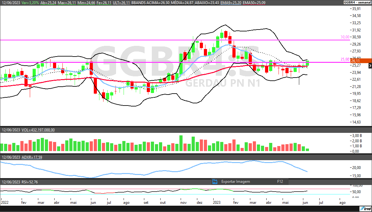This screenshot has width=372, height=212.
Task: Click the GGBR4 - semanal chart label
Action: click(357, 2)
